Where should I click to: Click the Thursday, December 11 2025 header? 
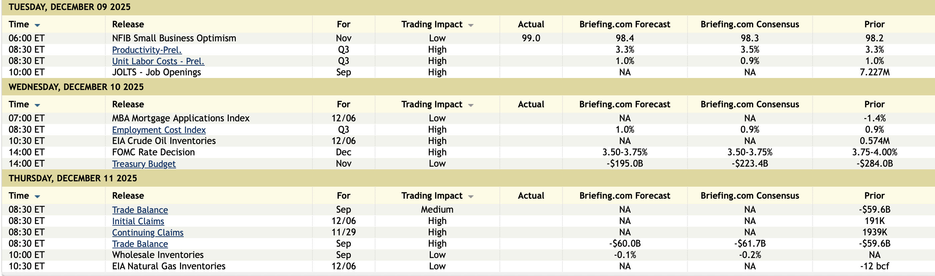pos(73,178)
